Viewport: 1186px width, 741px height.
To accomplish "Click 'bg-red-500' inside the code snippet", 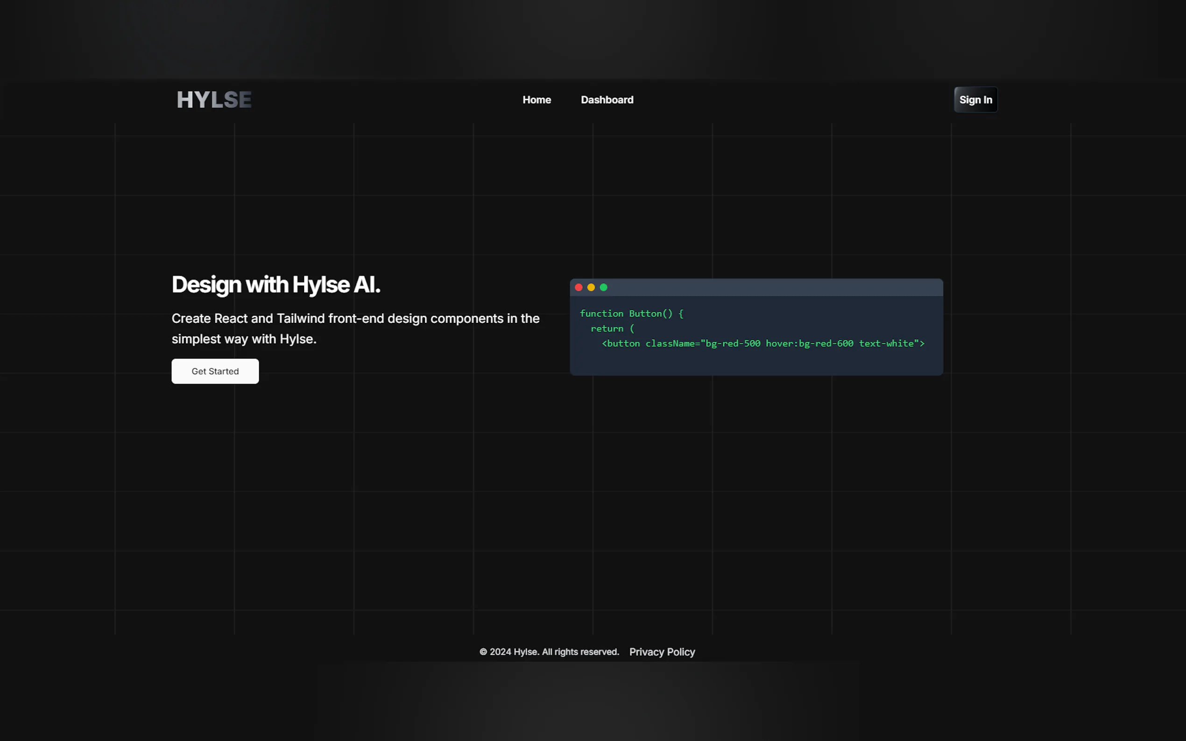I will click(x=733, y=343).
